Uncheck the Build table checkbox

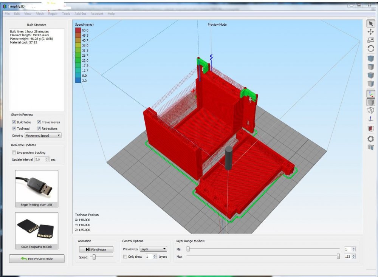pos(14,122)
